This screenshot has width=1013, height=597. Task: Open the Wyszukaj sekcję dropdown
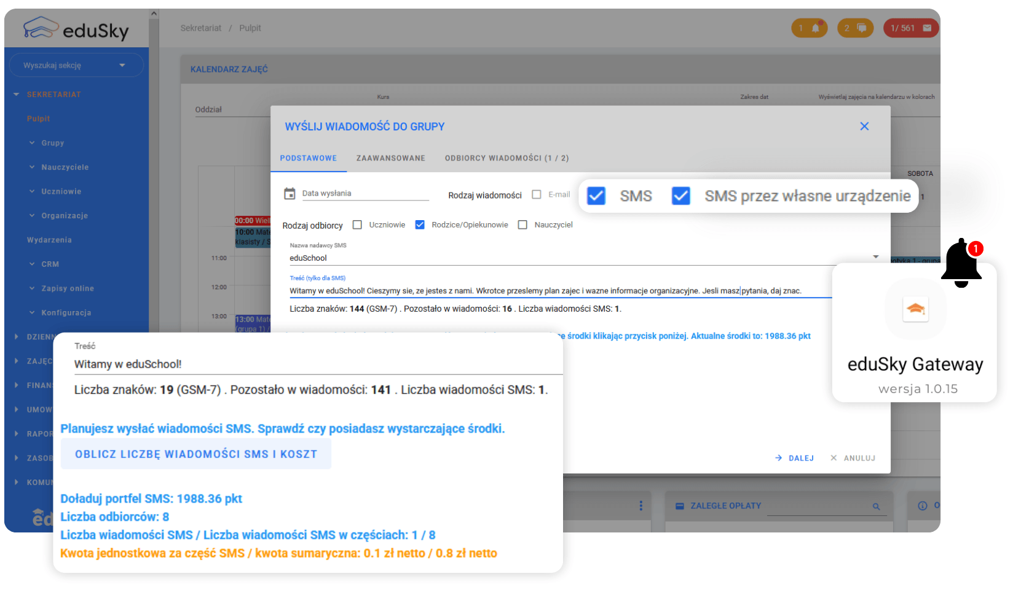click(74, 65)
